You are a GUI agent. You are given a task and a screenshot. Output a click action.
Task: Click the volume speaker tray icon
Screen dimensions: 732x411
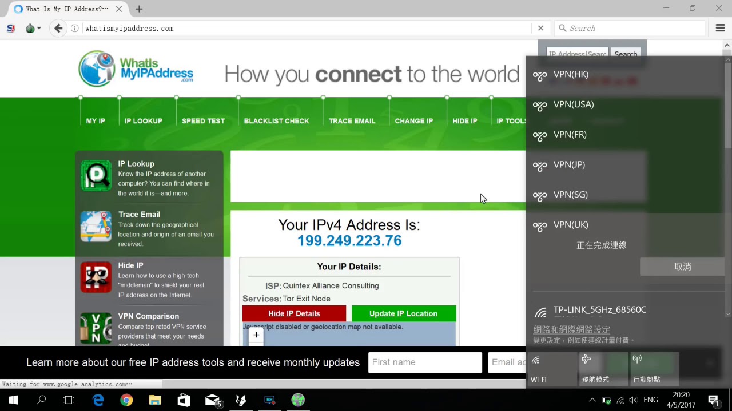click(x=633, y=400)
